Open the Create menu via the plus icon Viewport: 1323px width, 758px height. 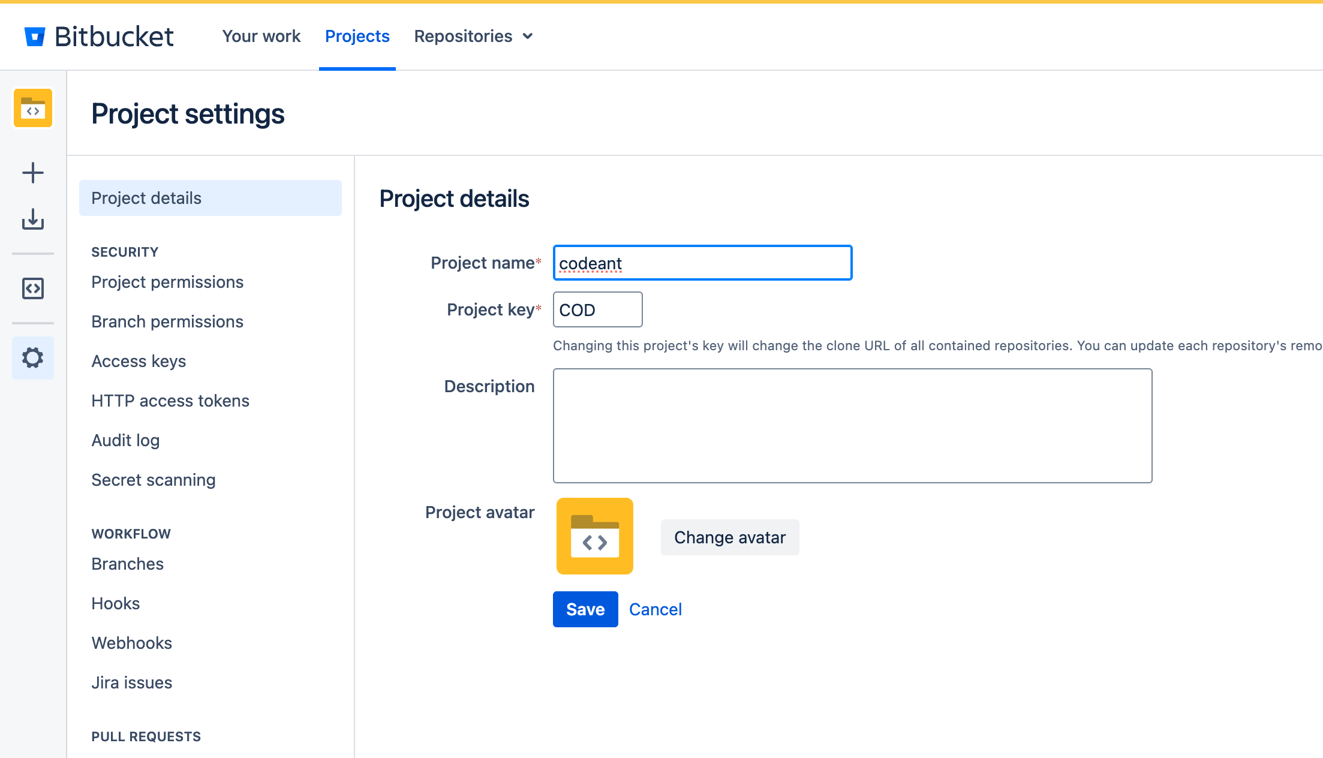point(33,172)
